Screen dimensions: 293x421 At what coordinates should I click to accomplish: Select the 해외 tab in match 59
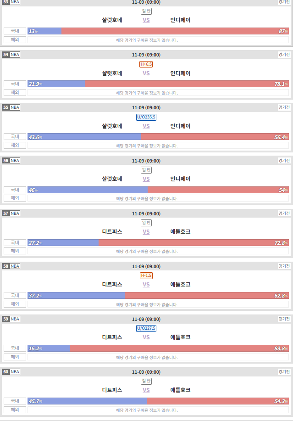tap(15, 357)
